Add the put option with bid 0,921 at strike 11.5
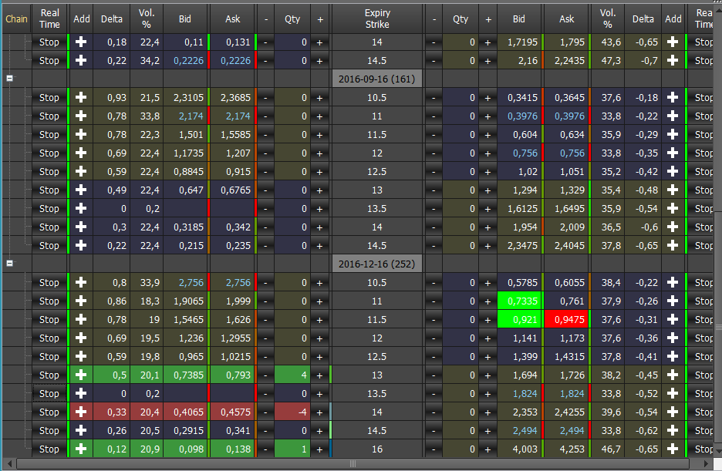The width and height of the screenshot is (722, 471). (x=673, y=319)
